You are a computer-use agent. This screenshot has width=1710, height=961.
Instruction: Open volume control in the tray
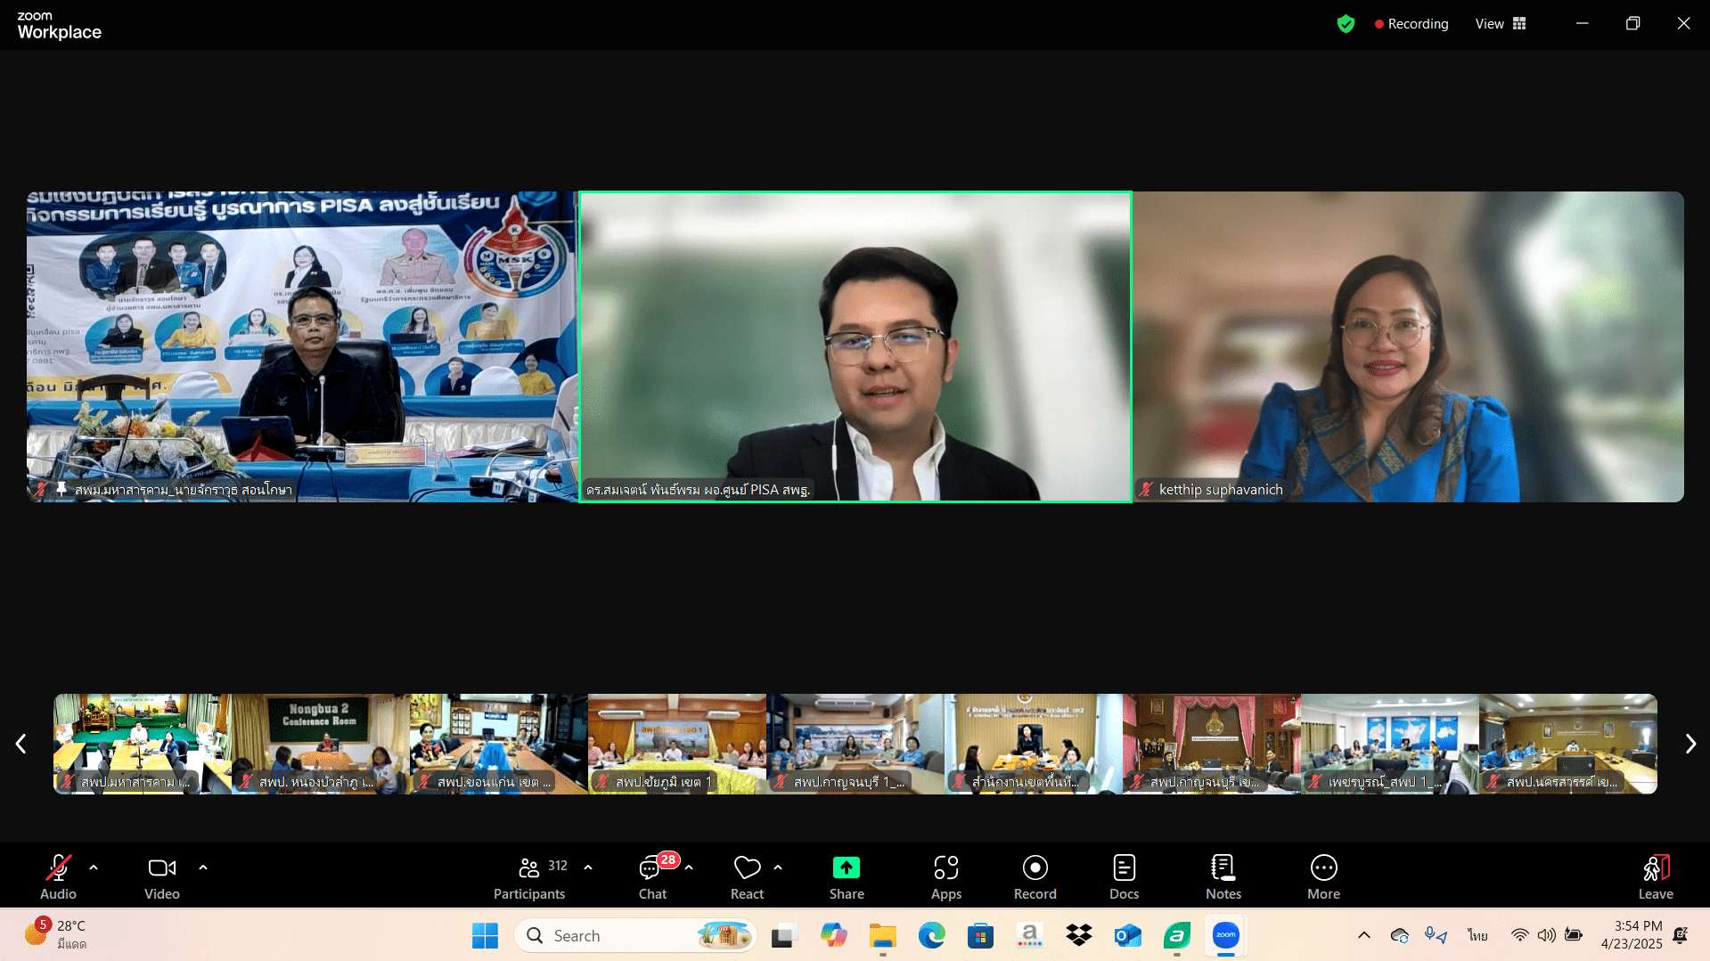coord(1547,935)
